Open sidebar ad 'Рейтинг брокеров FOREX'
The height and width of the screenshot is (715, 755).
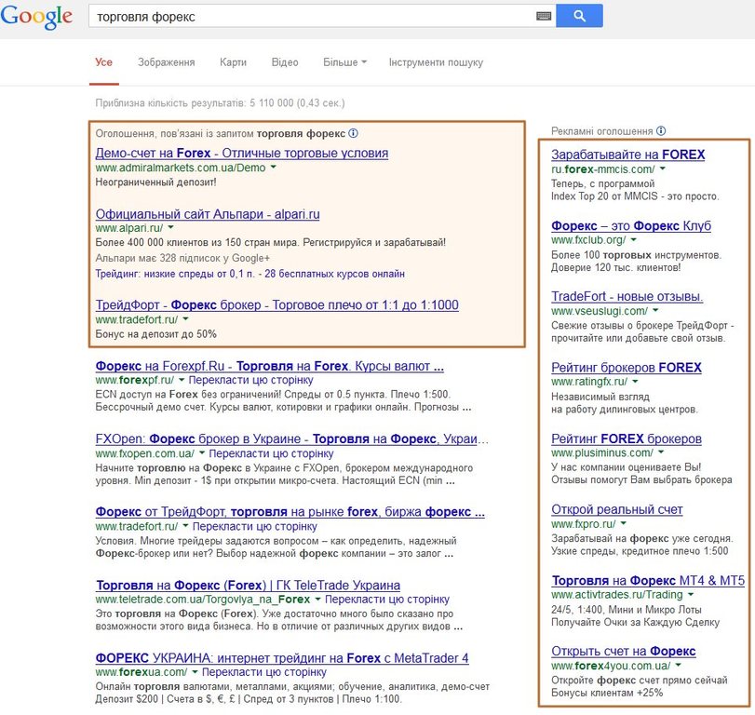tap(627, 368)
